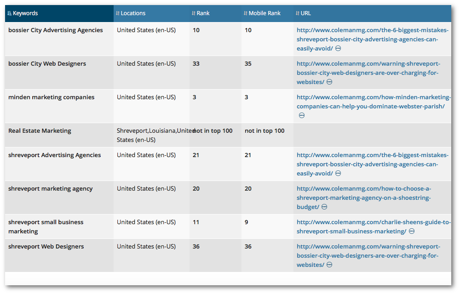Click Rank value 33 in bossier Web Designers row
The width and height of the screenshot is (460, 294).
tap(196, 64)
